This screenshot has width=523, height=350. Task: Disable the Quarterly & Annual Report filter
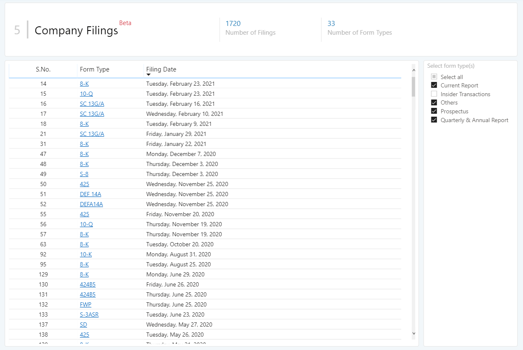pos(434,120)
